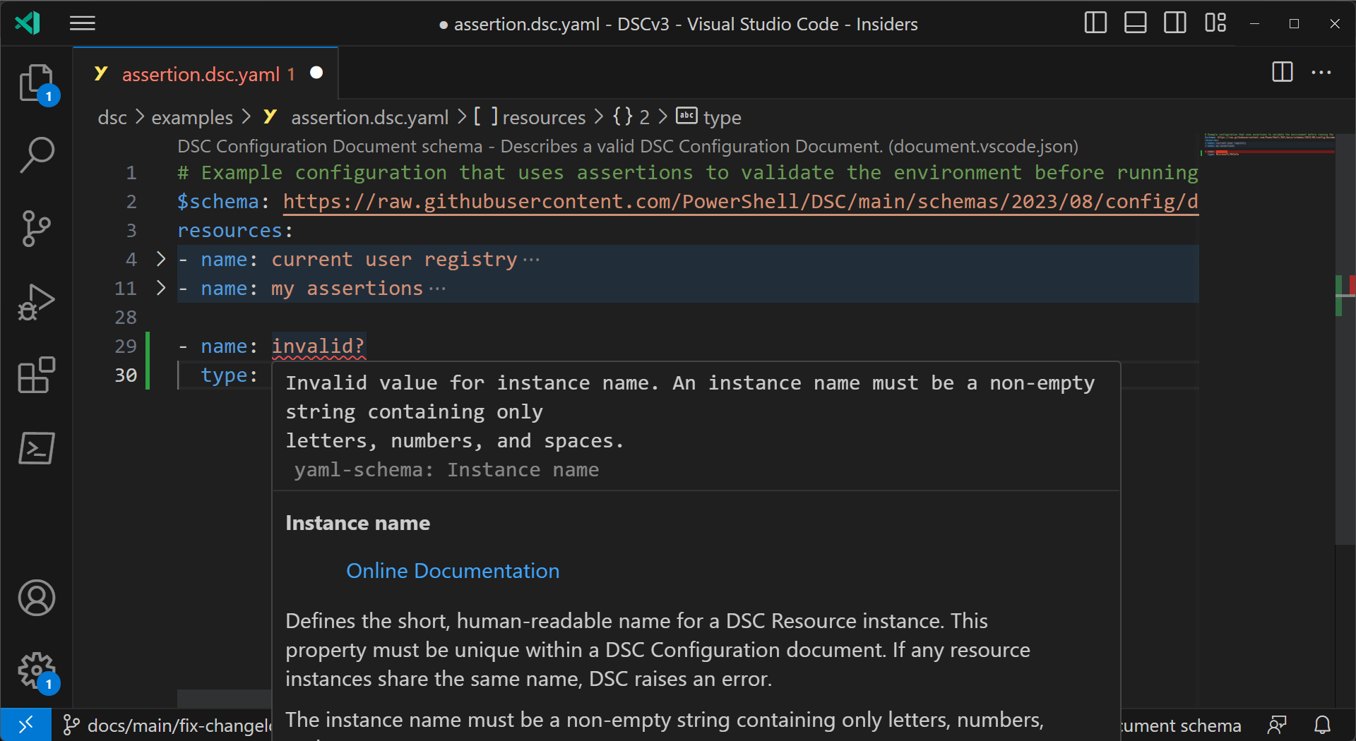Image resolution: width=1356 pixels, height=741 pixels.
Task: Open the Online Documentation link
Action: point(453,570)
